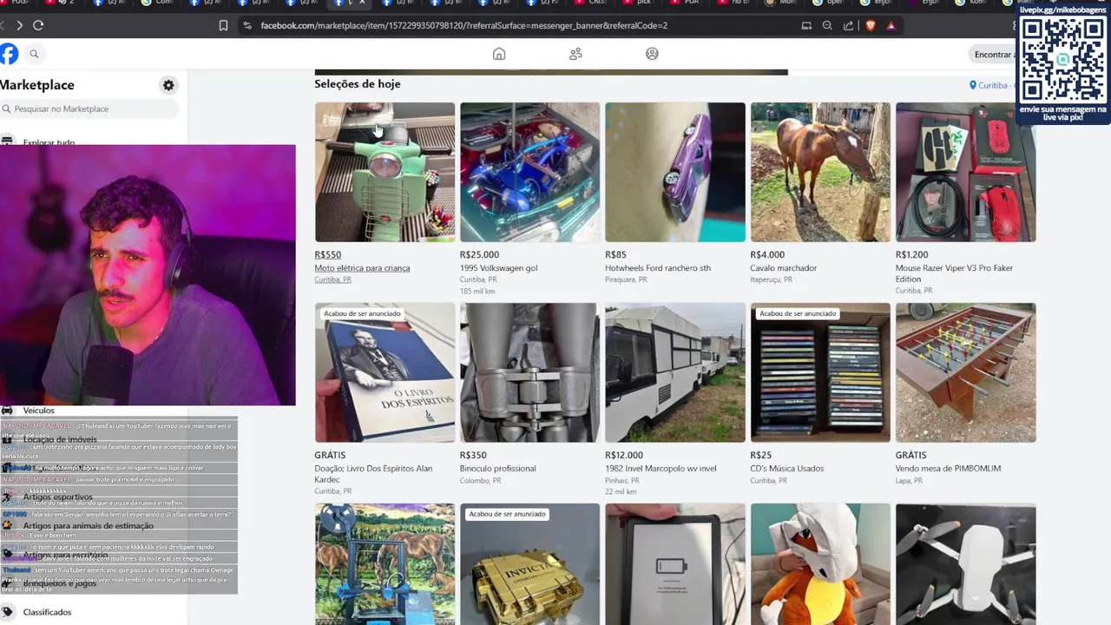1111x625 pixels.
Task: Click the browser reload button
Action: tap(38, 25)
